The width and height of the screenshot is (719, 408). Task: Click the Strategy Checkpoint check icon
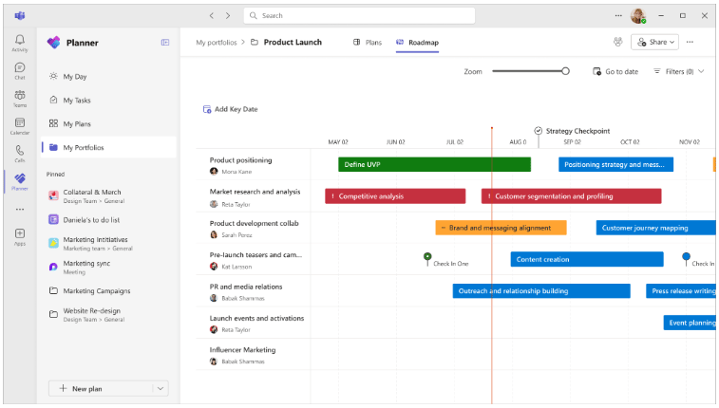[x=539, y=131]
